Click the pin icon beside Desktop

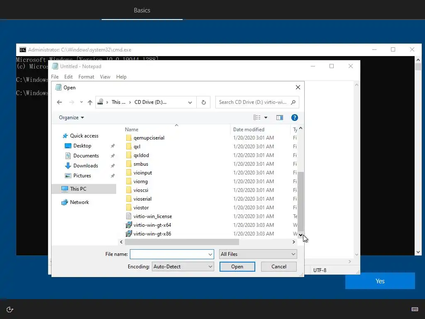click(x=113, y=146)
